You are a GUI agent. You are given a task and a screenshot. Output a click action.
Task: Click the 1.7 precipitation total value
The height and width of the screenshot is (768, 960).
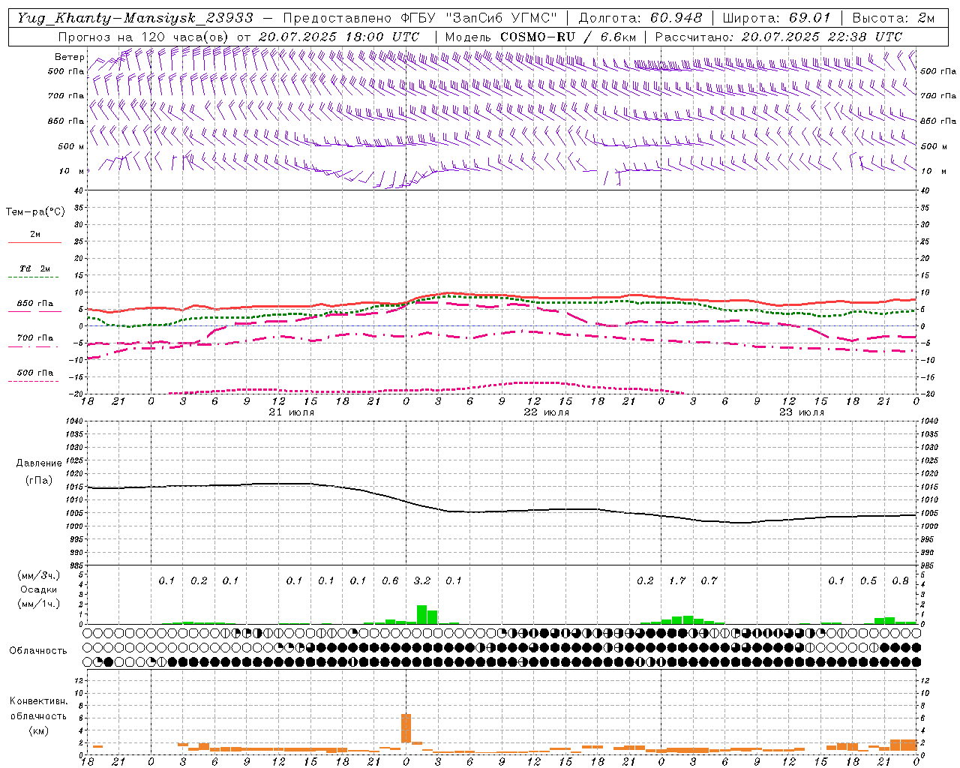tap(677, 580)
